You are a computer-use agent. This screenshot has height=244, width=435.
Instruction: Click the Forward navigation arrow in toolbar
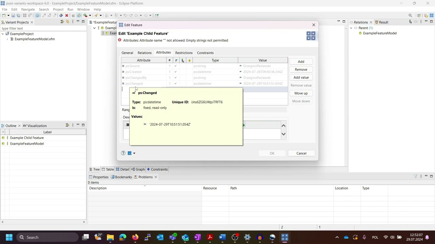point(145,15)
